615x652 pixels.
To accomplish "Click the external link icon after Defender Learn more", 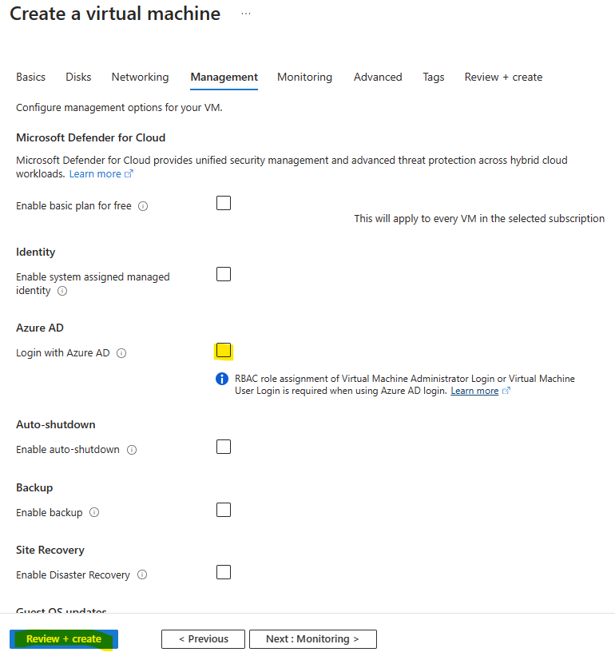I will click(x=129, y=174).
